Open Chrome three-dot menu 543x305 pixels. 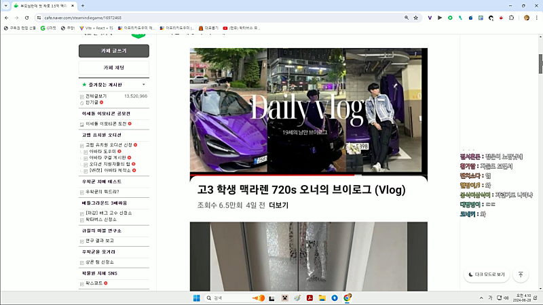point(536,18)
